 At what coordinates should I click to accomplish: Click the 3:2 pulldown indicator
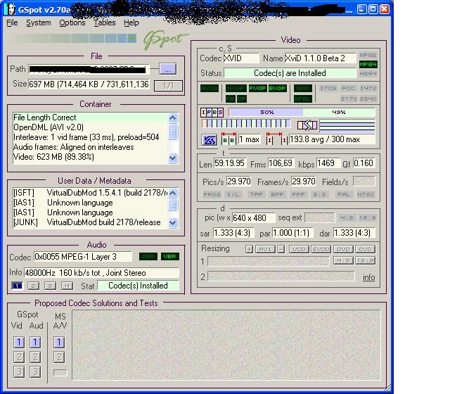tap(319, 194)
